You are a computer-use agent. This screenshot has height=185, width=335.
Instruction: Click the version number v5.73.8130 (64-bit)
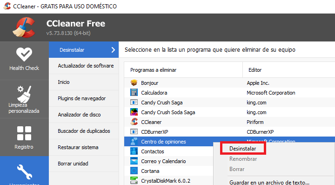(x=68, y=33)
